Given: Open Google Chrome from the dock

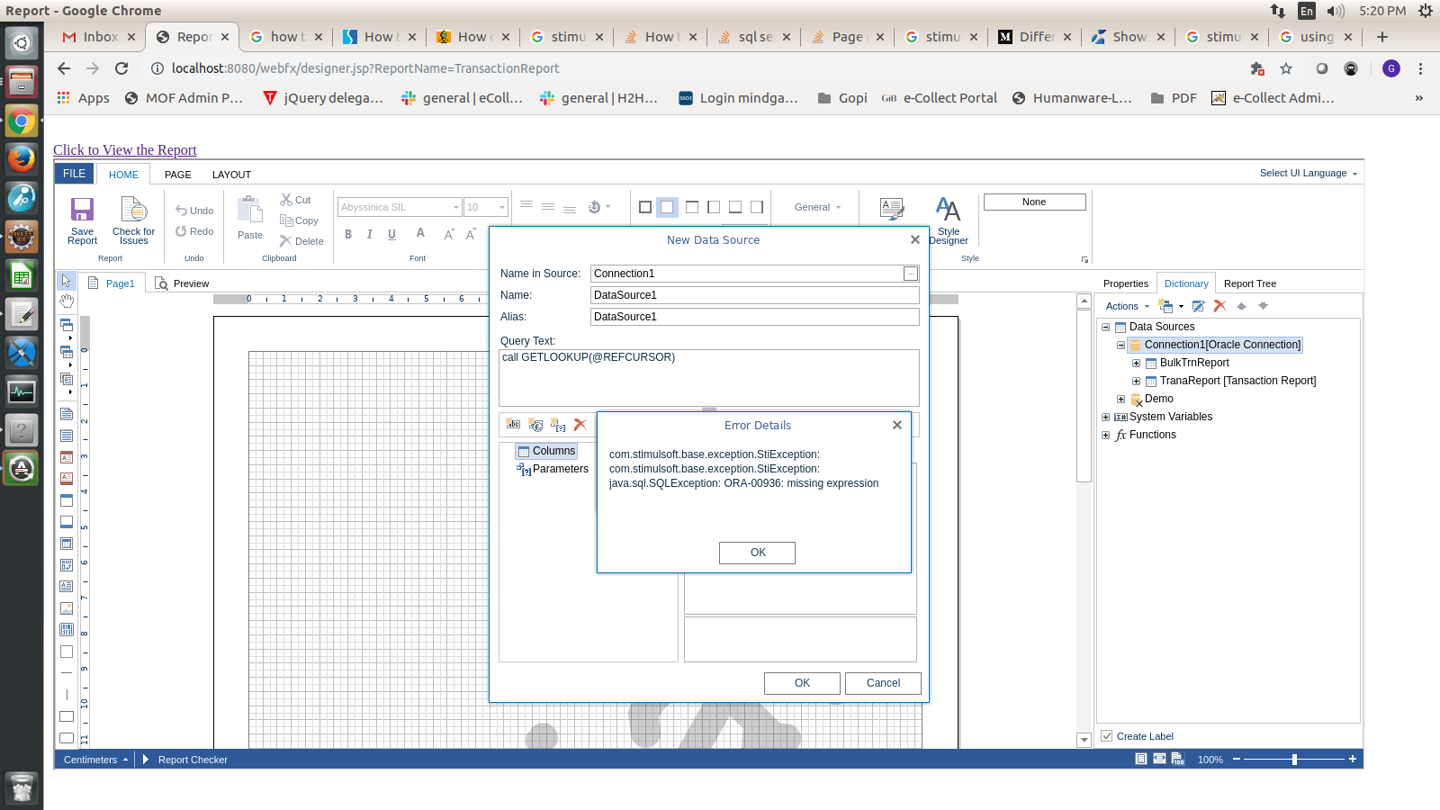Looking at the screenshot, I should point(22,121).
